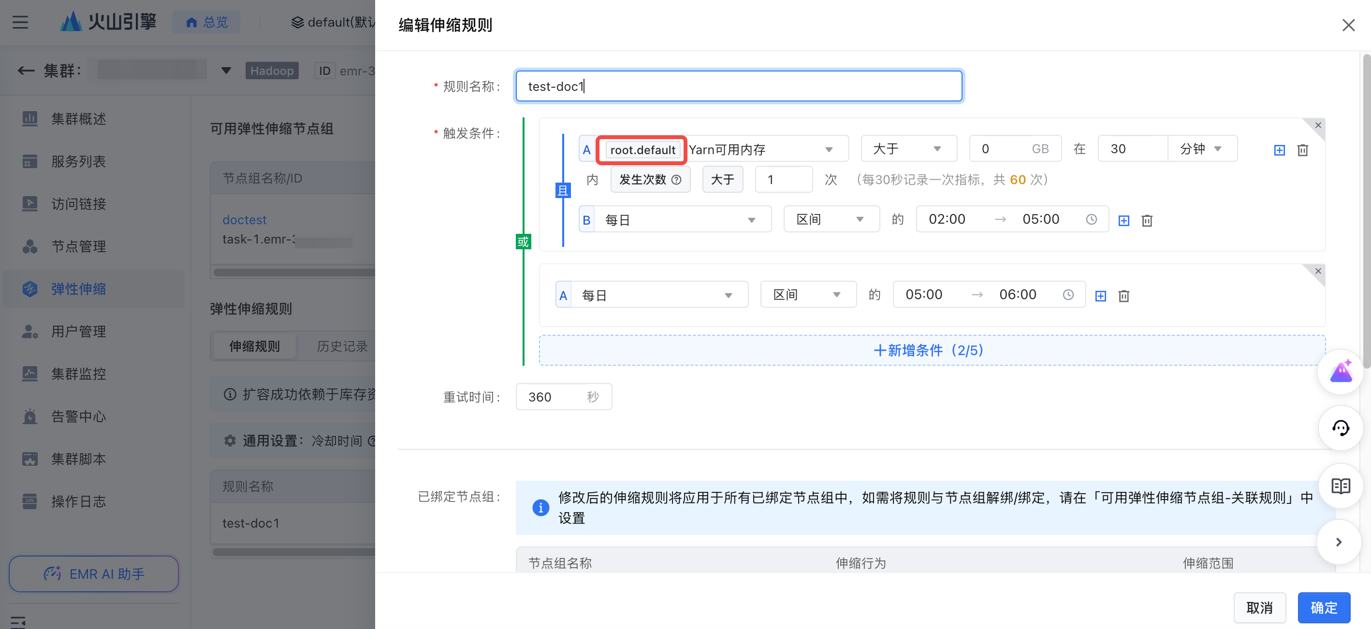The width and height of the screenshot is (1371, 629).
Task: Toggle the 或 logic operator
Action: [523, 242]
